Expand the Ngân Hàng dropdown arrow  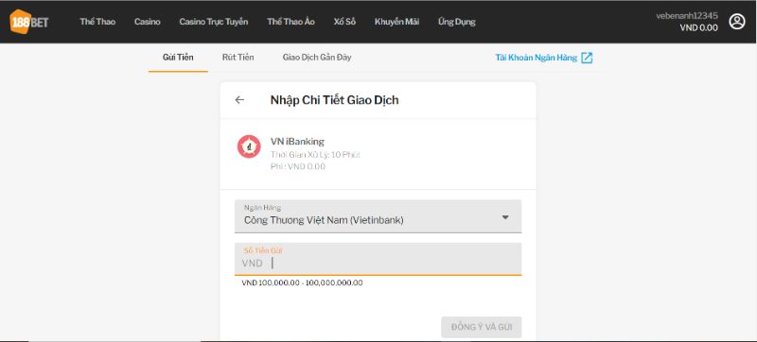[505, 217]
